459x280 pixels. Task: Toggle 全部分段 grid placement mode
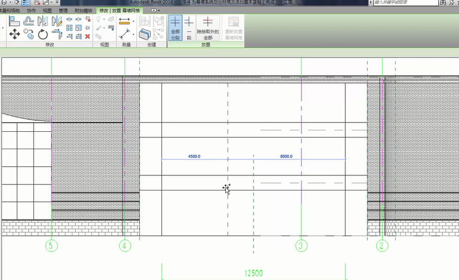[x=175, y=28]
